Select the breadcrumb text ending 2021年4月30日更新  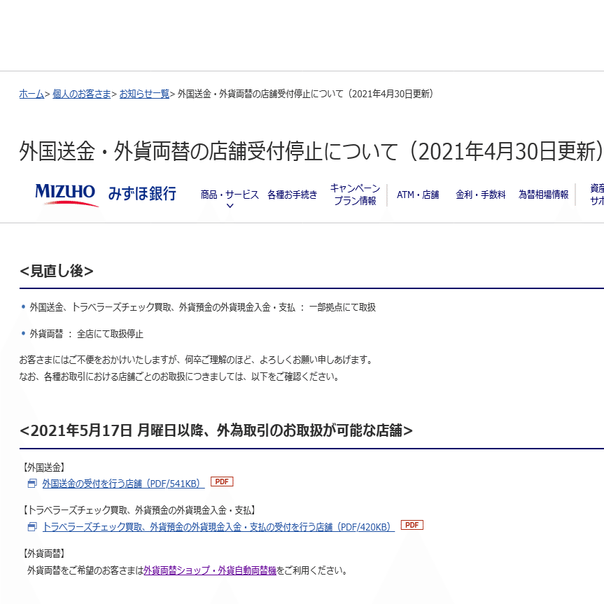point(306,94)
